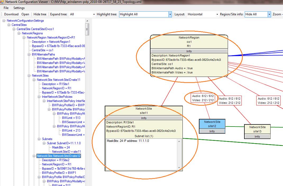283x186 pixels.
Task: Collapse NetworkSite NetworkSiteID=site11 node
Action: 34,80
